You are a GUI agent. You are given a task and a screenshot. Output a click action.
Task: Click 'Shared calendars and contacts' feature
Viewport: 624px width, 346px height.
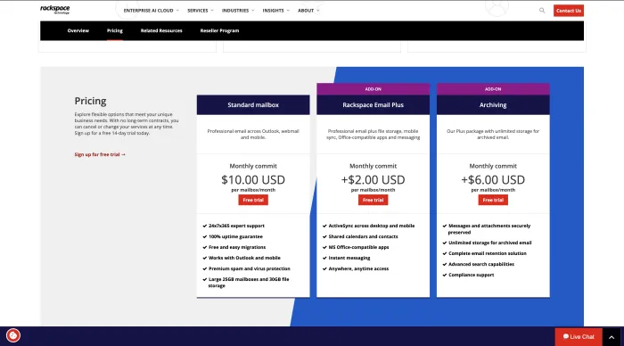pos(363,236)
